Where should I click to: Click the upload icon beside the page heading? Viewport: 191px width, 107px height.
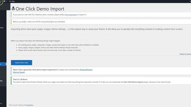tap(13, 8)
